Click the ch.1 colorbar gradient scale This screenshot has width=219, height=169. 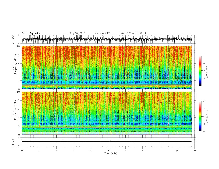(x=200, y=71)
